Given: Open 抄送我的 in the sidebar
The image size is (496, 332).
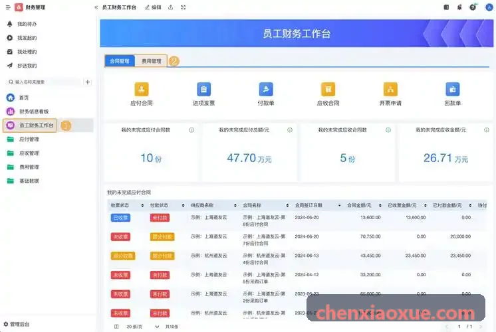Looking at the screenshot, I should (x=27, y=66).
